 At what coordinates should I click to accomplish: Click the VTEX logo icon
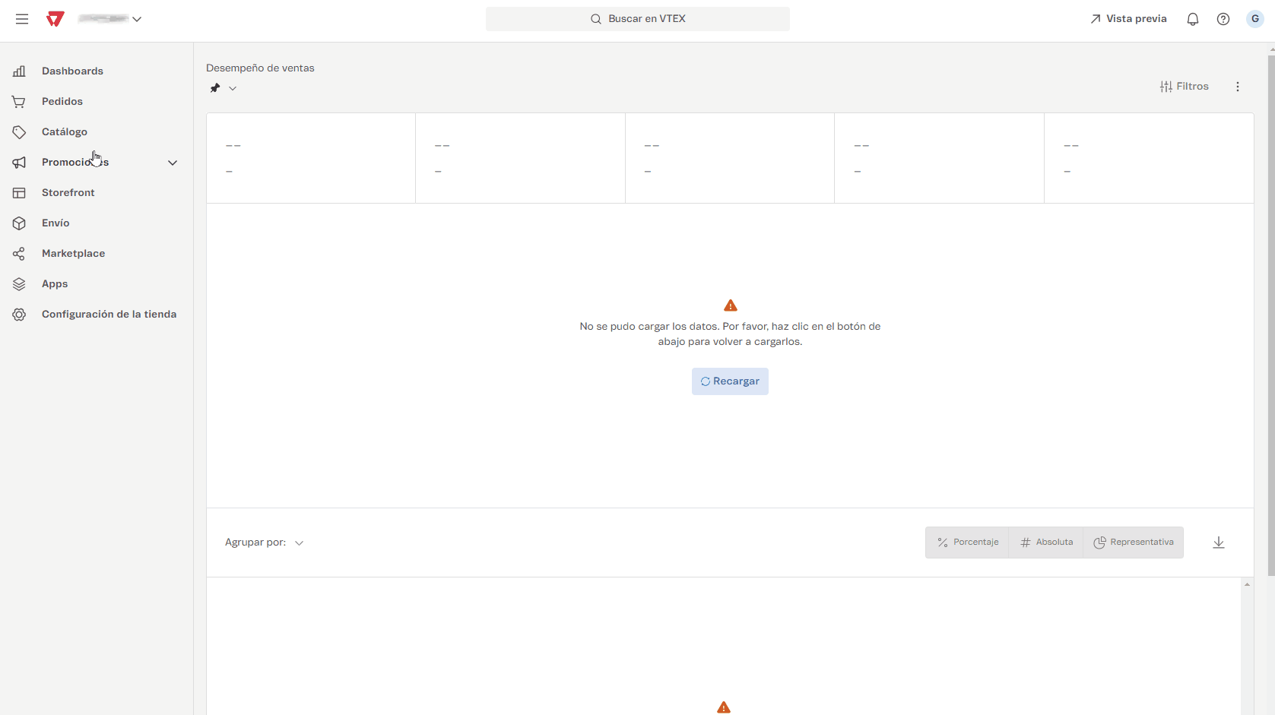click(x=55, y=19)
